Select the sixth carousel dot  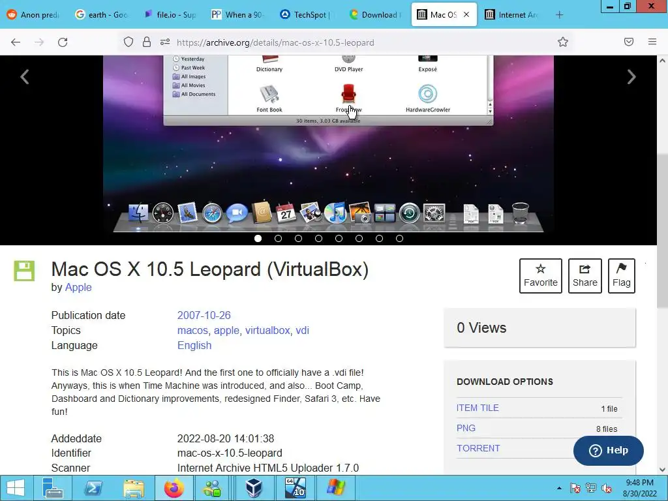point(359,239)
